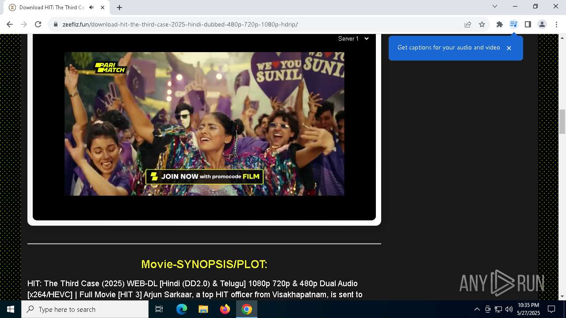
Task: Go back to the previous page
Action: pyautogui.click(x=10, y=24)
